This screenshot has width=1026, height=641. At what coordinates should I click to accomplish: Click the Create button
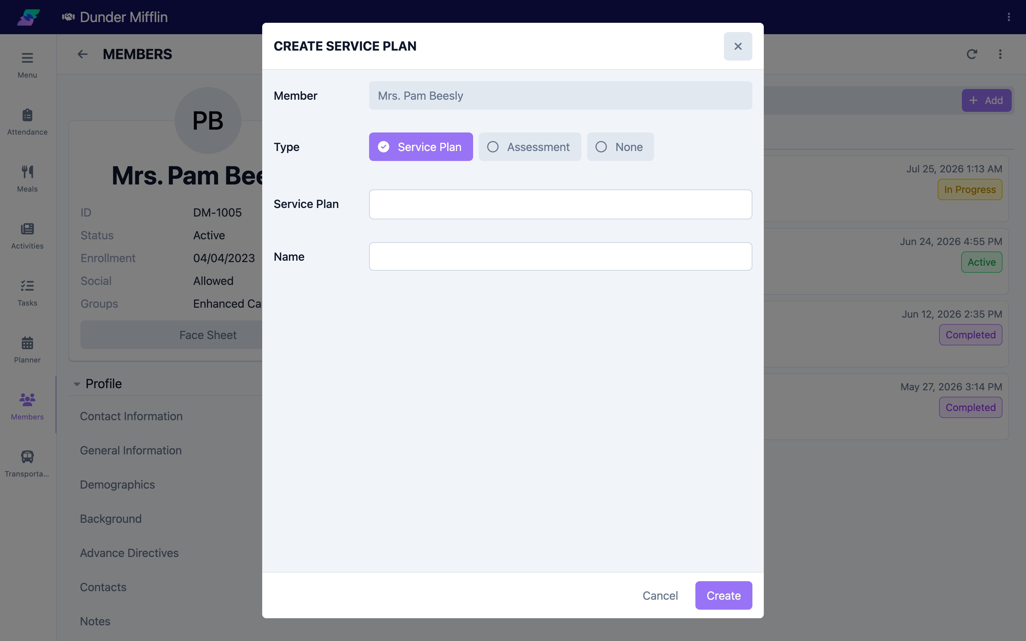point(723,595)
